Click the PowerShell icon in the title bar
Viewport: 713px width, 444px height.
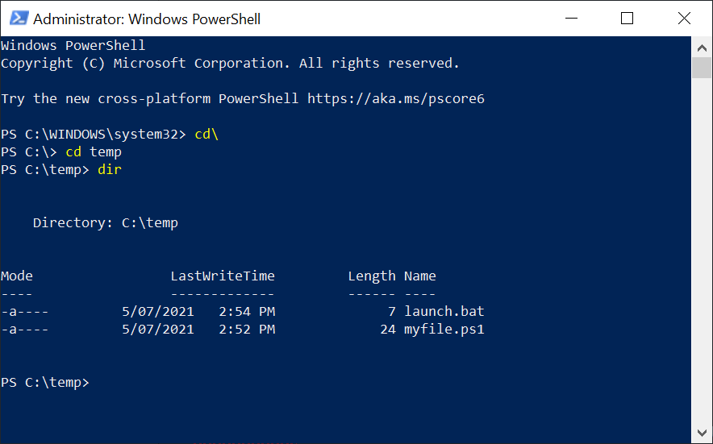click(x=18, y=18)
